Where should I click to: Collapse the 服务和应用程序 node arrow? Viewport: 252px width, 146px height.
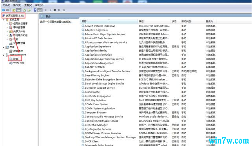tap(4, 55)
